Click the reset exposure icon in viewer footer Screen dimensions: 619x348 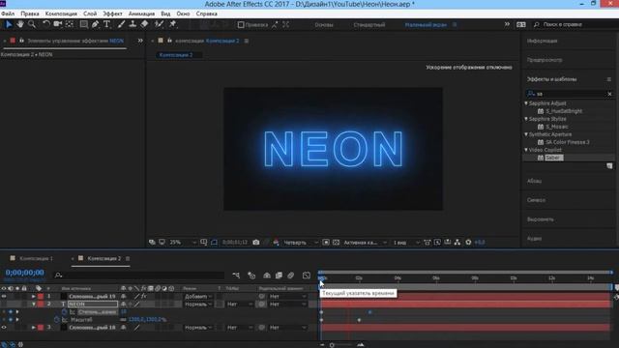click(468, 243)
